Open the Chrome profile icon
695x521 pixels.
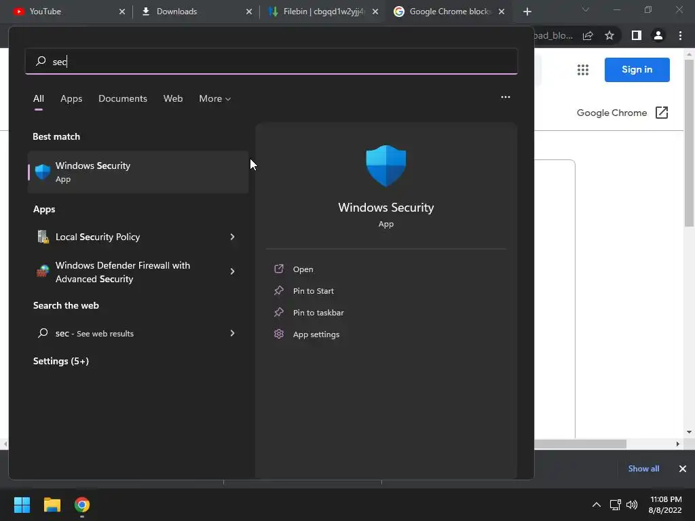658,36
